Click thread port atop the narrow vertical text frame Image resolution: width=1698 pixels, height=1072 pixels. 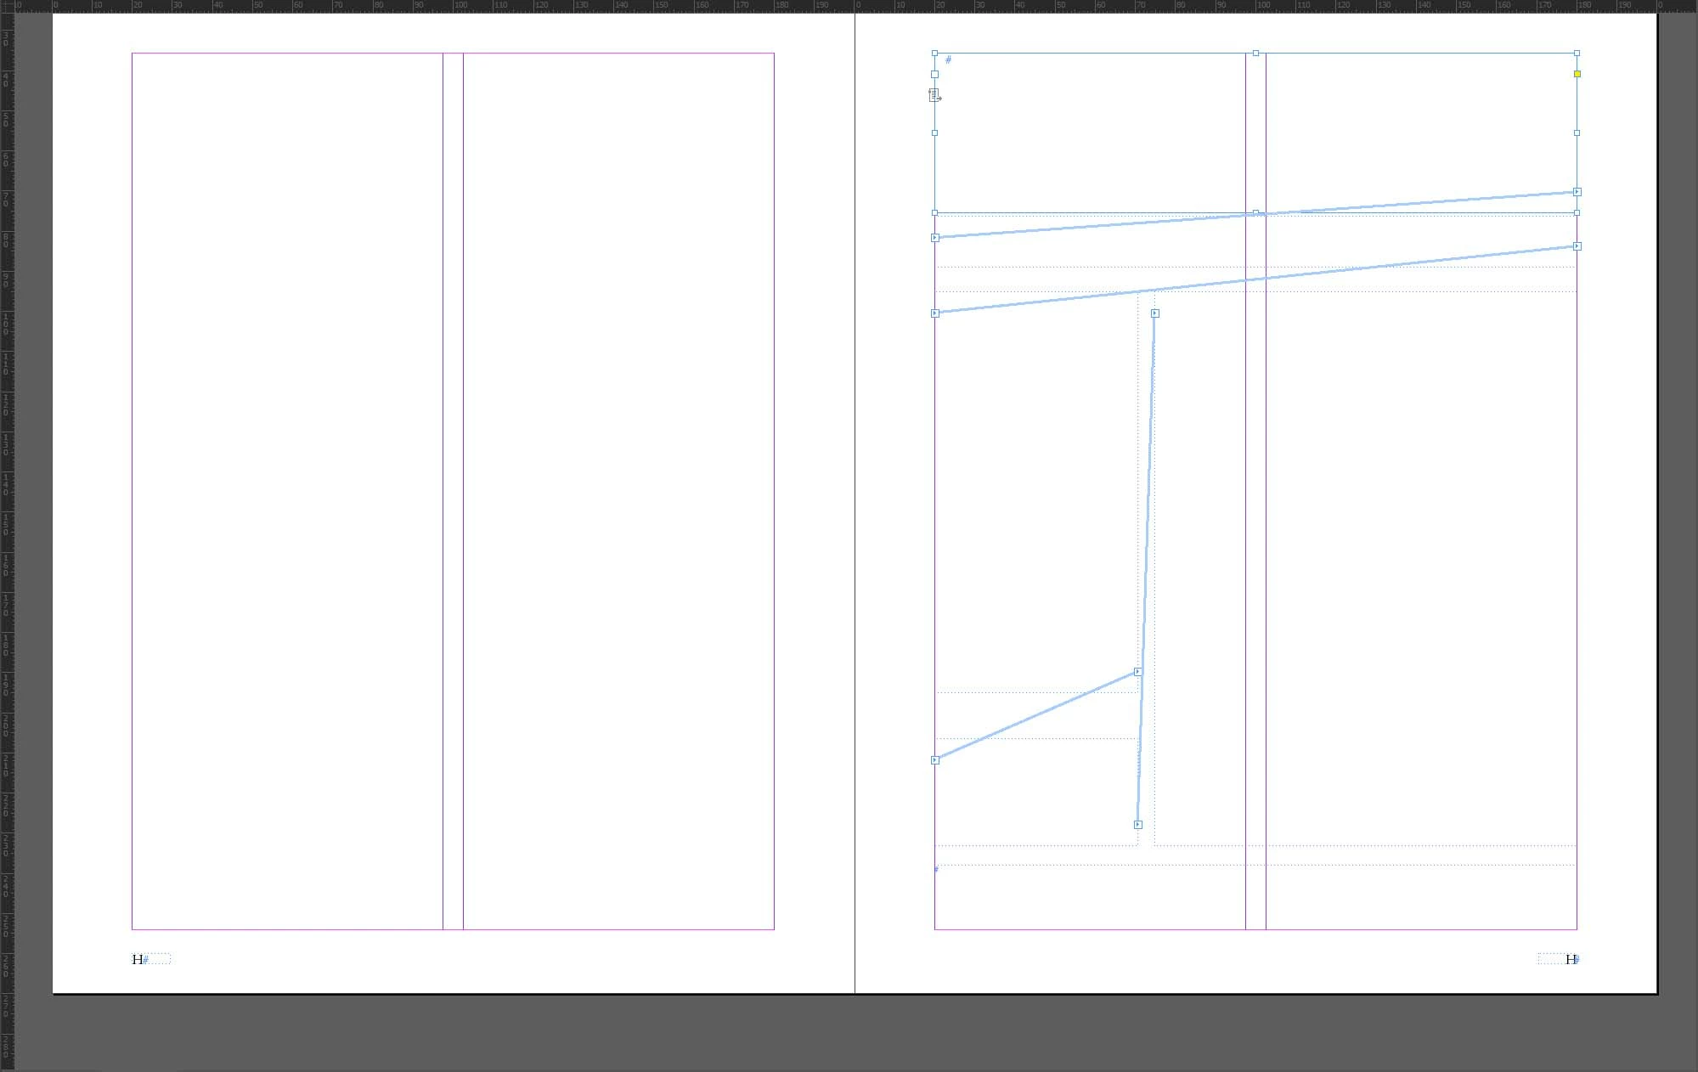[1154, 313]
